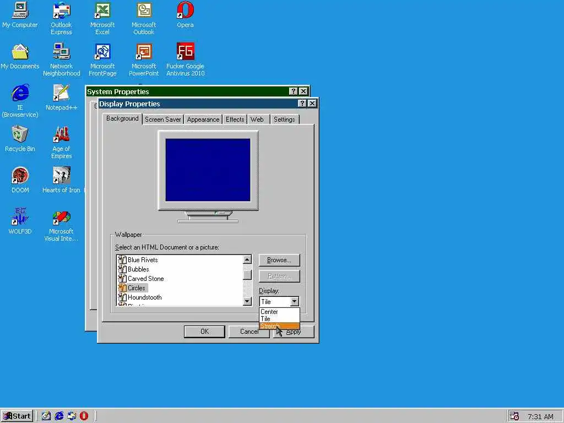Image resolution: width=564 pixels, height=423 pixels.
Task: Click the wallpaper list scroll down arrow
Action: click(x=247, y=301)
